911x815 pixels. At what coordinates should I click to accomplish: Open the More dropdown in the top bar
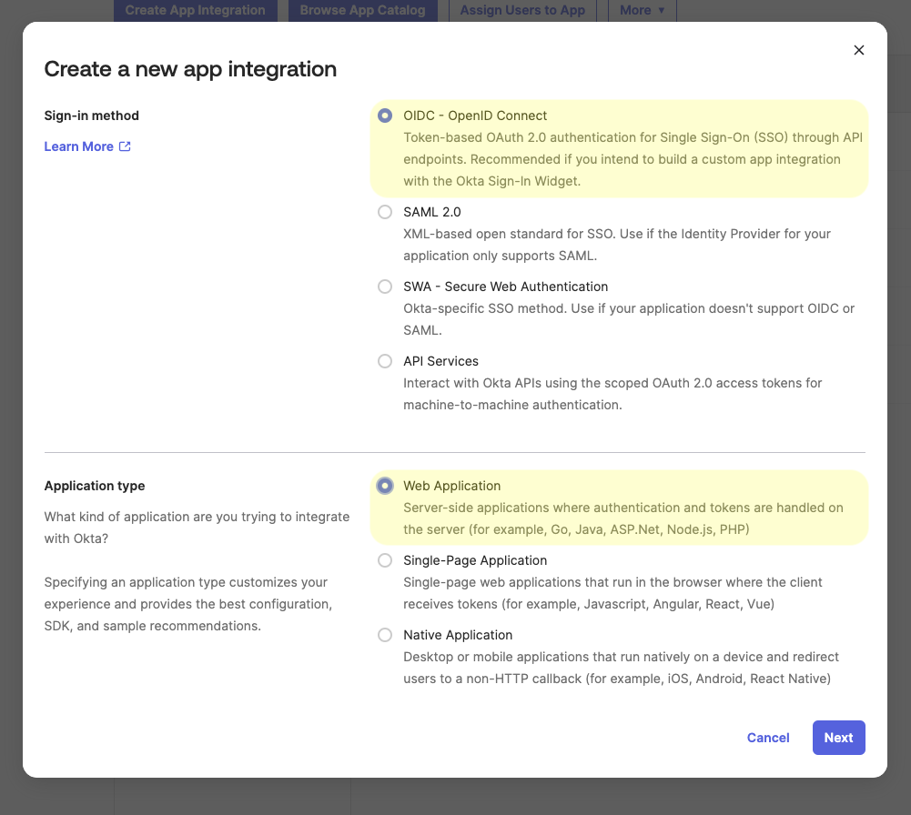(x=641, y=10)
